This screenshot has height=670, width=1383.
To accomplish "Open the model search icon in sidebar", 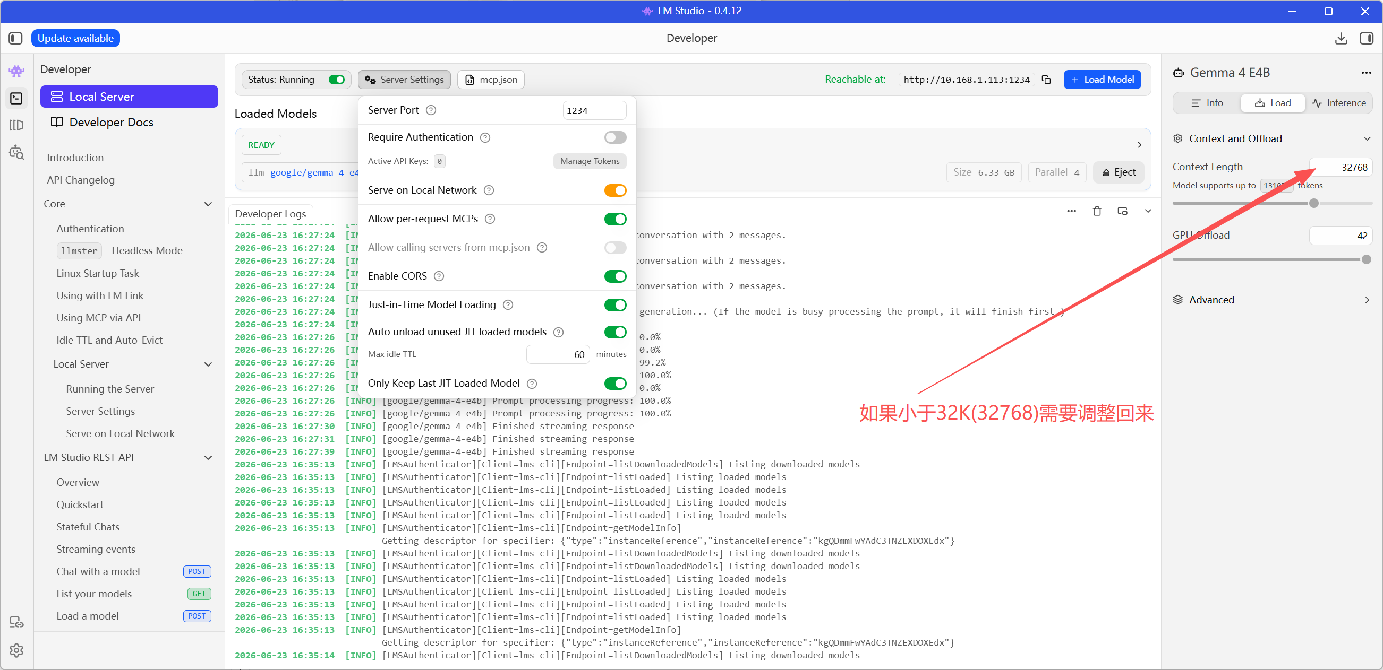I will (x=16, y=152).
